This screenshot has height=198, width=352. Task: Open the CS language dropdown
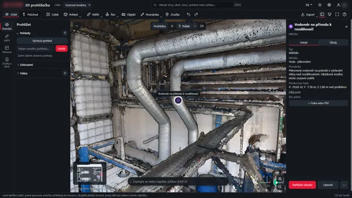coord(309,5)
